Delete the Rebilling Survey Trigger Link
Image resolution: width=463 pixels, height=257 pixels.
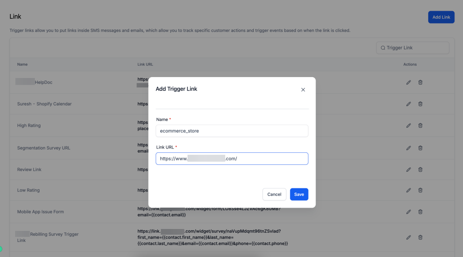pos(420,237)
